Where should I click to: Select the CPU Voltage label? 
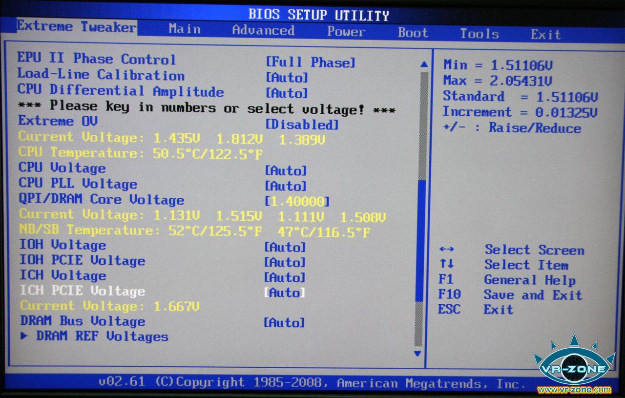62,168
